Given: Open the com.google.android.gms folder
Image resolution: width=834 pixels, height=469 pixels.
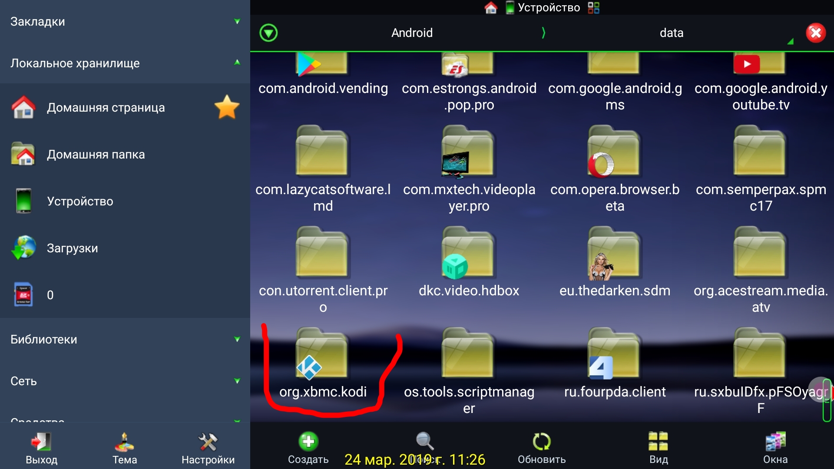Looking at the screenshot, I should click(615, 82).
